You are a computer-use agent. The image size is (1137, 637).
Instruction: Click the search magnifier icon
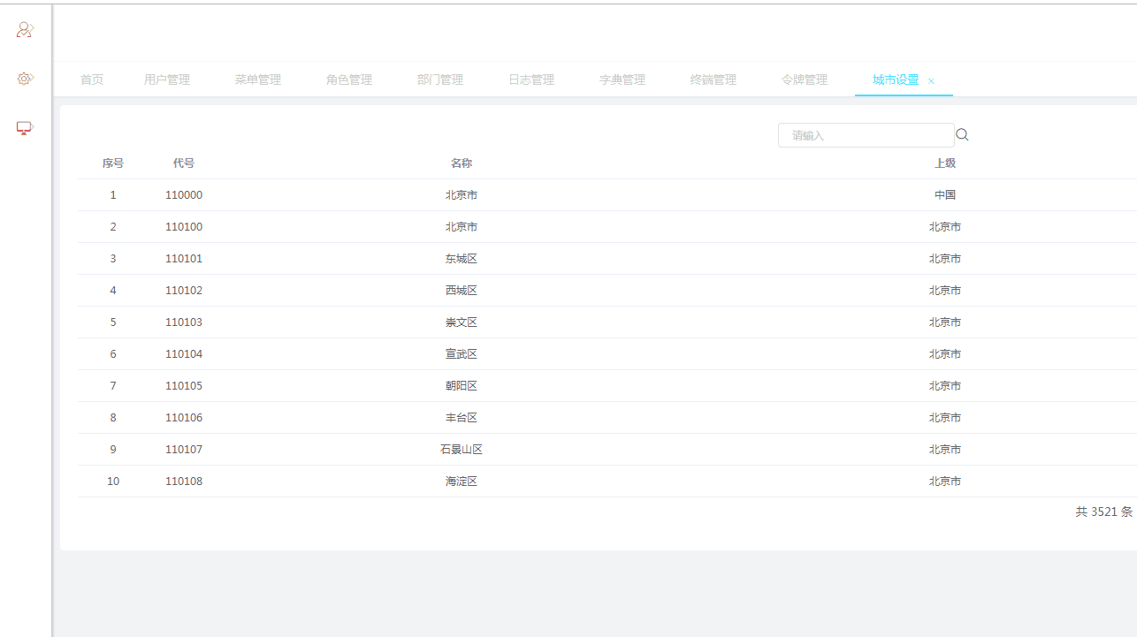[x=963, y=135]
